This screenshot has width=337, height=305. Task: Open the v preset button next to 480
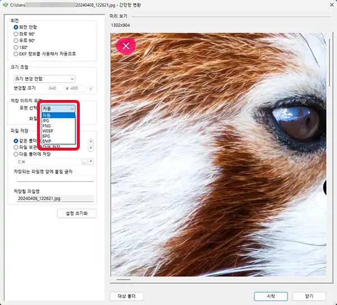click(90, 88)
